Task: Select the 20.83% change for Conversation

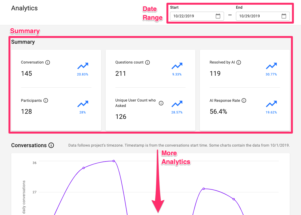Action: click(82, 74)
